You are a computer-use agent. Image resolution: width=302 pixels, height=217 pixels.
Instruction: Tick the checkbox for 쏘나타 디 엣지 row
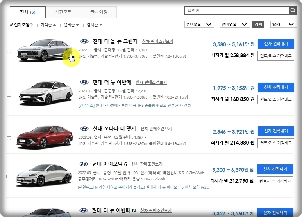pyautogui.click(x=9, y=138)
